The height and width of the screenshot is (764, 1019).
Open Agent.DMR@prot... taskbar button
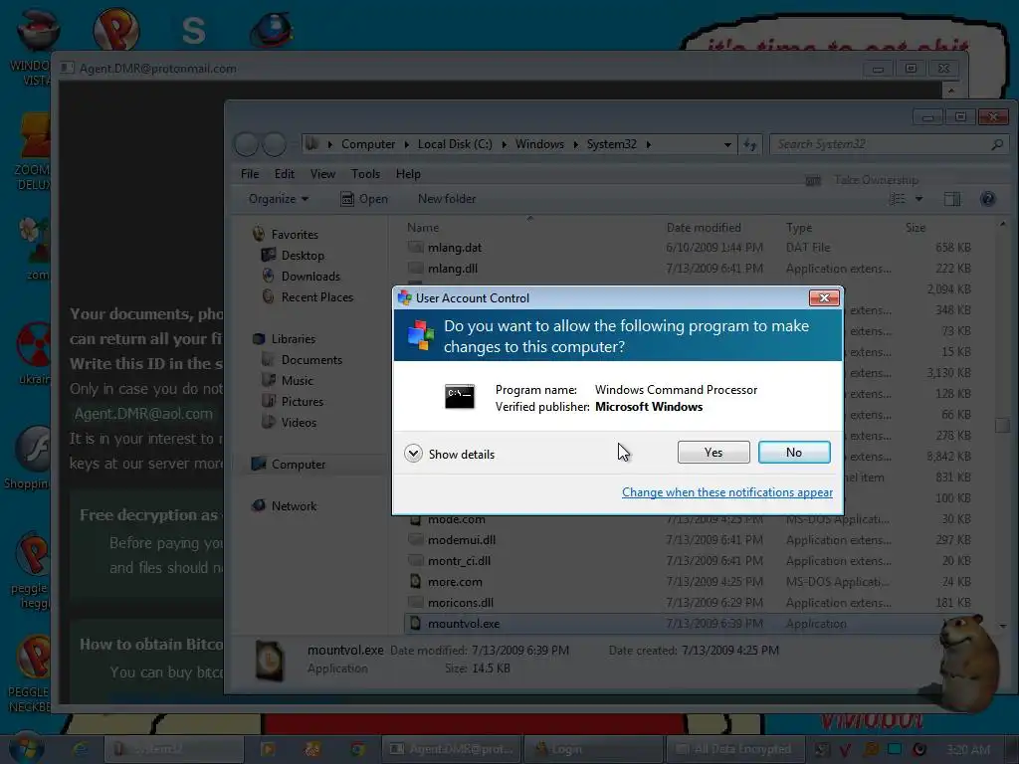pyautogui.click(x=451, y=749)
